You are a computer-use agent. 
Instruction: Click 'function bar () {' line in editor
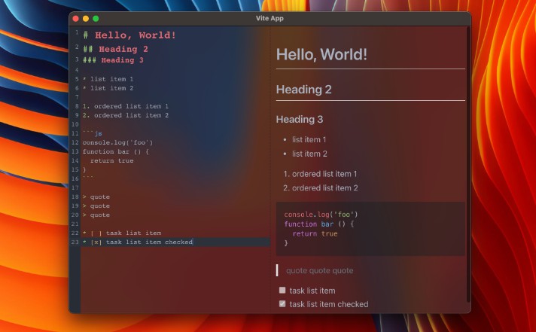tap(116, 151)
